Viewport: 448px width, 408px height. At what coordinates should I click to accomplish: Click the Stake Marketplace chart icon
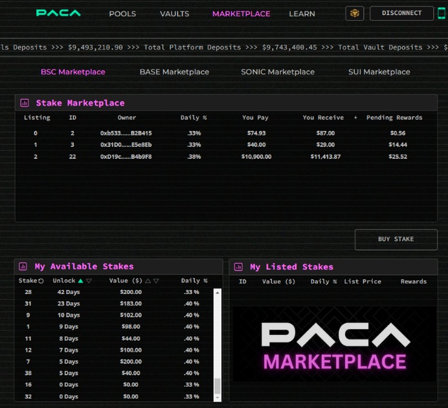(x=25, y=103)
